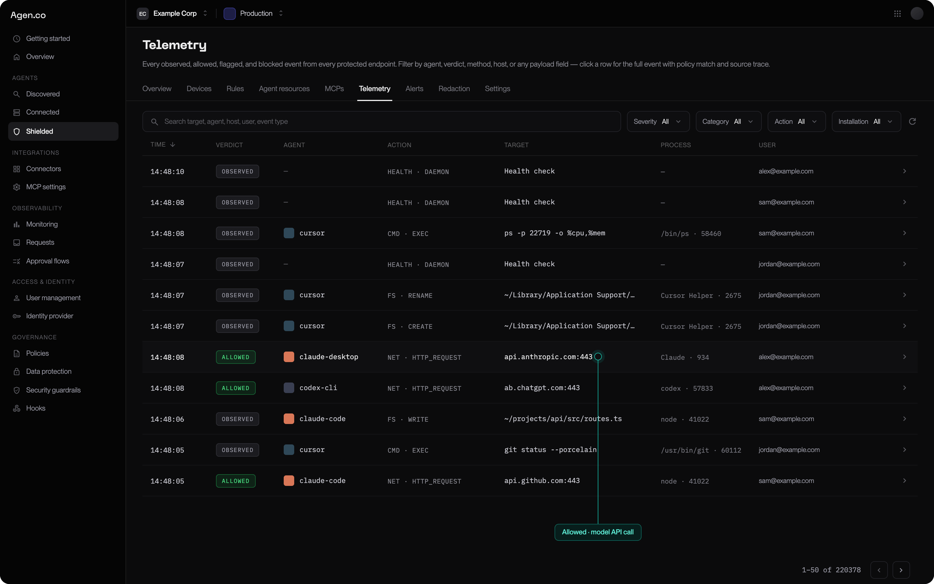Click the /usr/bin/git · 60112 process
This screenshot has height=584, width=934.
701,450
